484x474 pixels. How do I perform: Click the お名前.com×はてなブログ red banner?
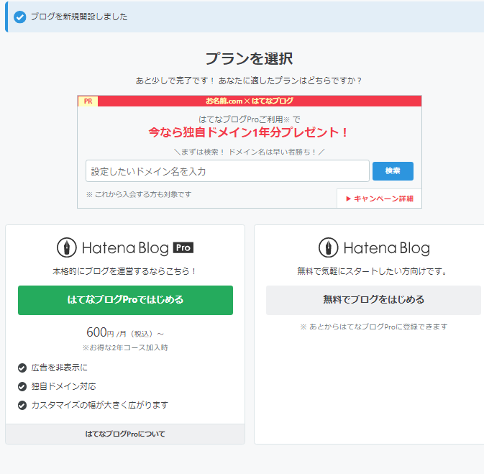coord(250,101)
